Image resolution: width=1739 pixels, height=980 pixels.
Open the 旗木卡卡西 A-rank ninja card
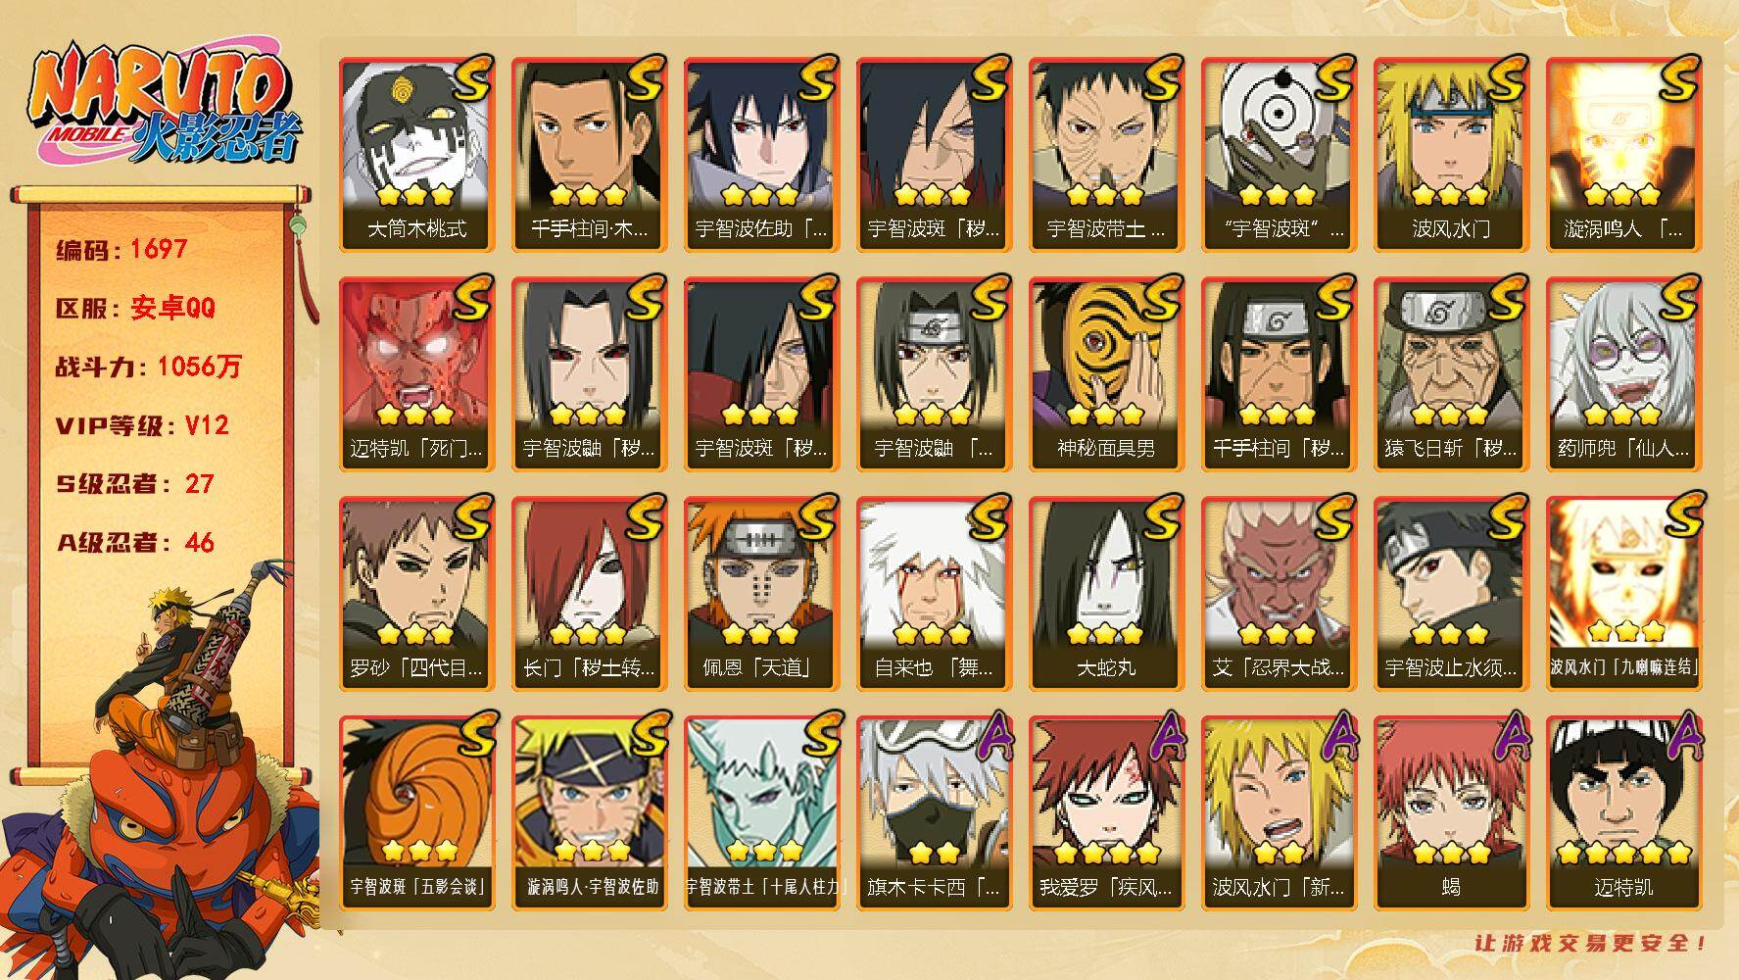pyautogui.click(x=934, y=813)
